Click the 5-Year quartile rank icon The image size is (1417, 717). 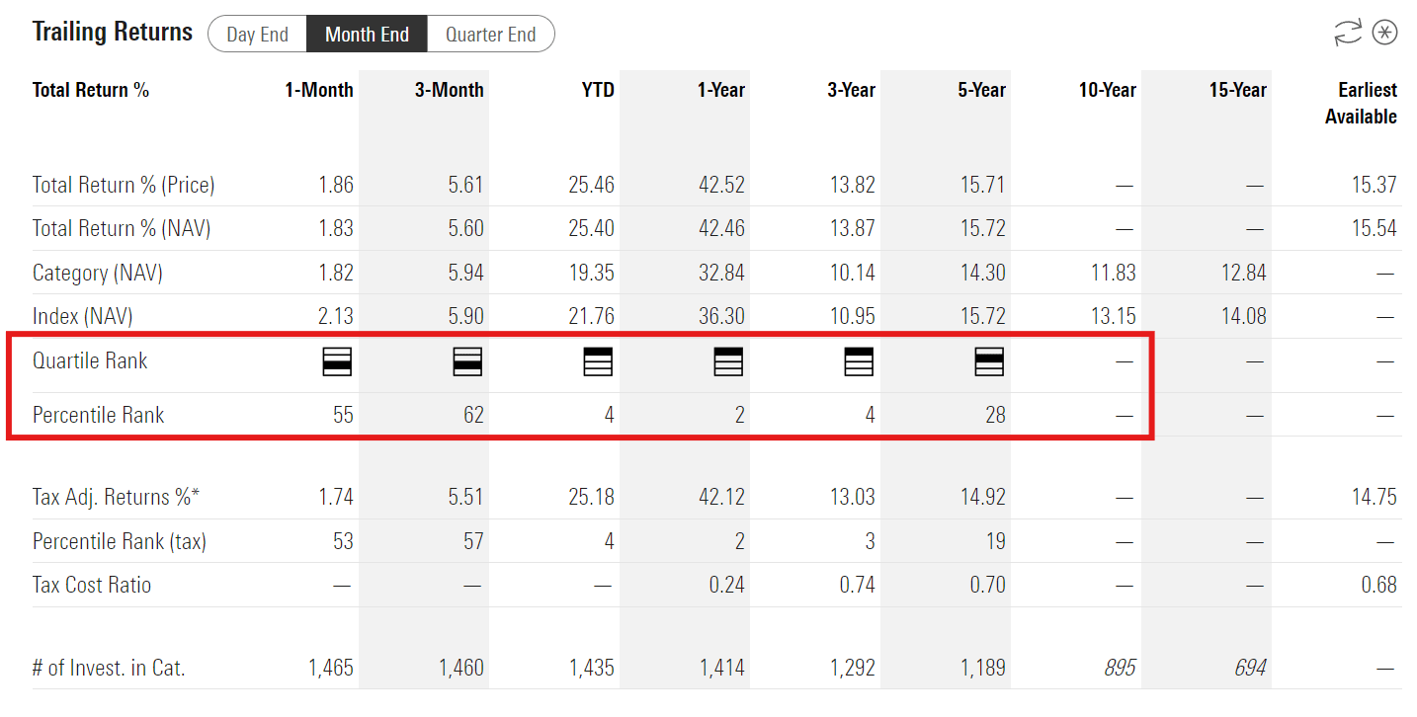tap(989, 361)
